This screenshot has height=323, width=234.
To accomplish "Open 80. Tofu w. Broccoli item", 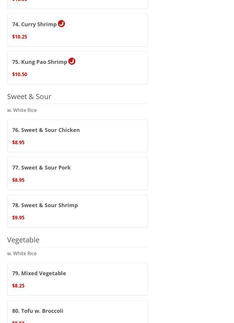I will point(38,311).
